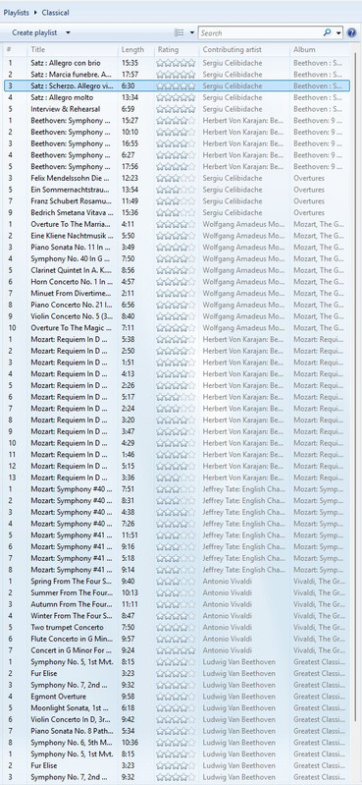Screen dimensions: 362x785
Task: Click the Create playlist button
Action: click(34, 32)
